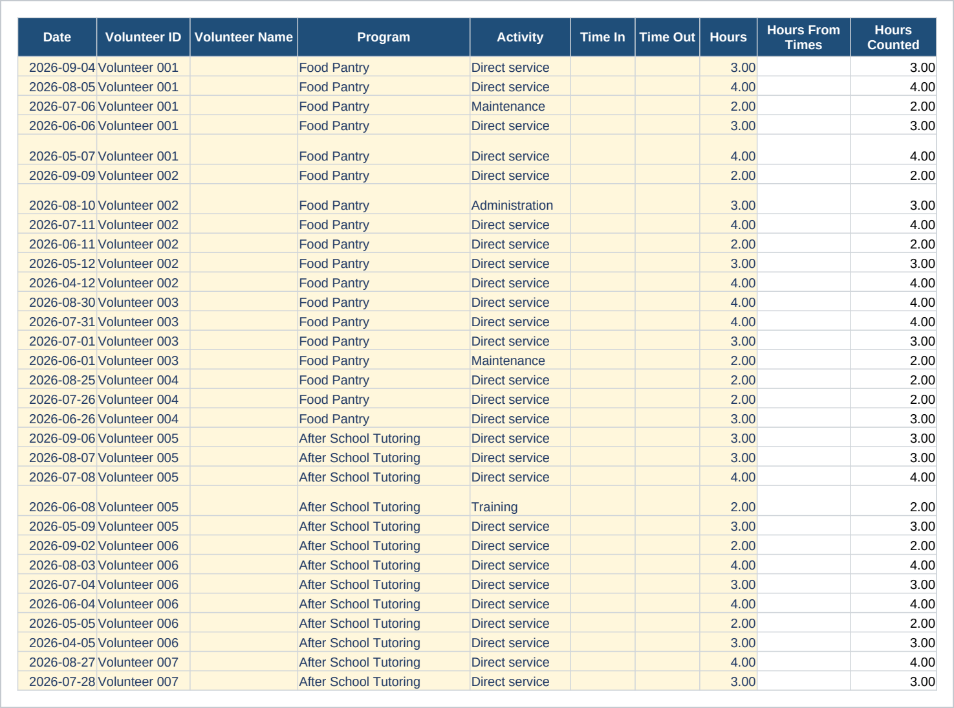Select the Hours Counted column header

(893, 38)
